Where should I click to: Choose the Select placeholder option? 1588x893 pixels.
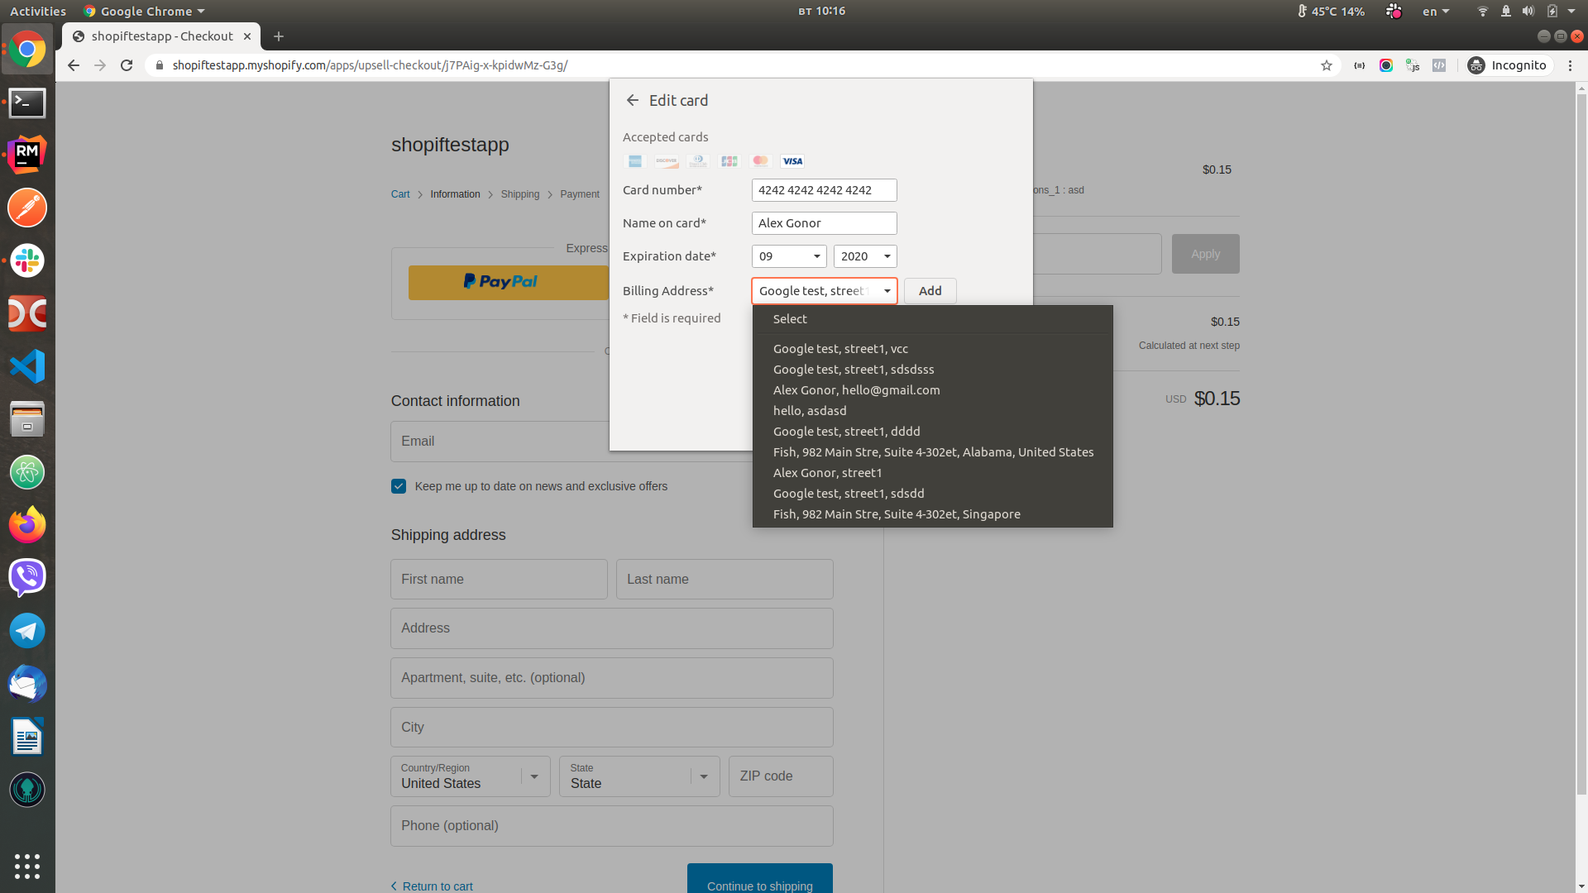tap(933, 319)
